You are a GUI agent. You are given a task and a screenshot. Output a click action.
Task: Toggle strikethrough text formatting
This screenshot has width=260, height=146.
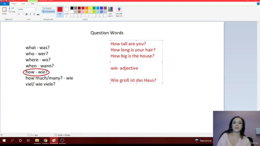(x=38, y=14)
